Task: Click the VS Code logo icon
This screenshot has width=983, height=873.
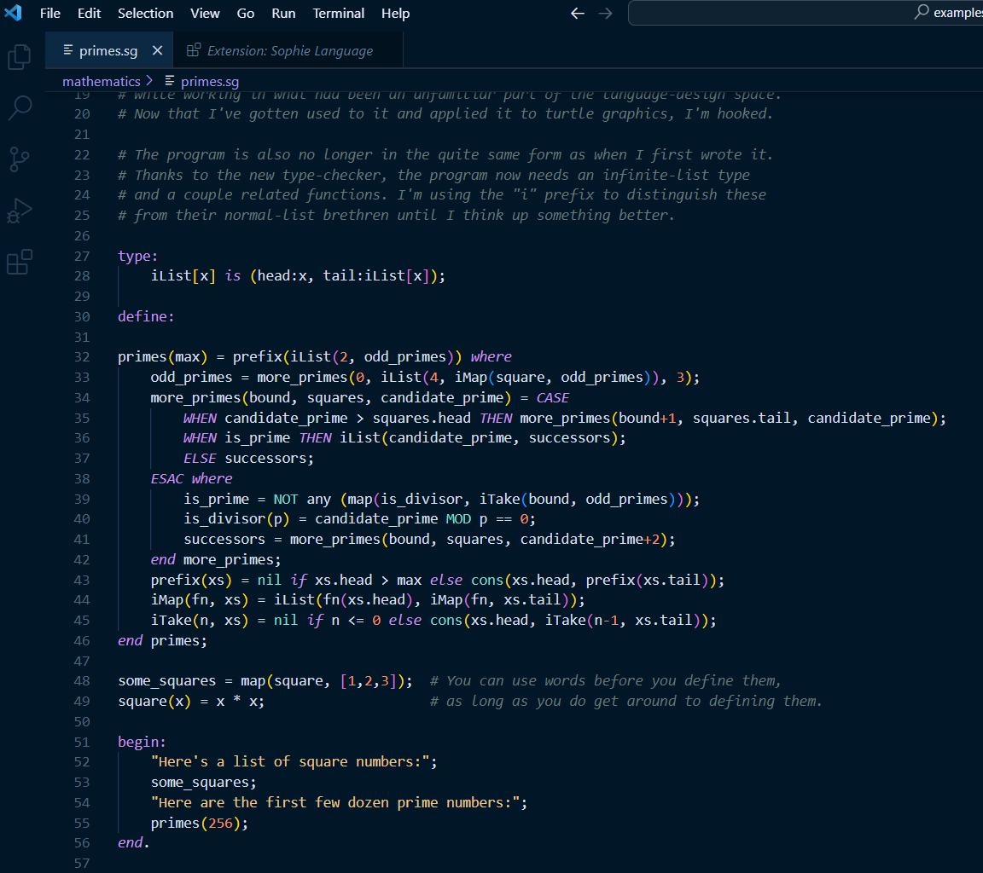Action: [x=14, y=13]
